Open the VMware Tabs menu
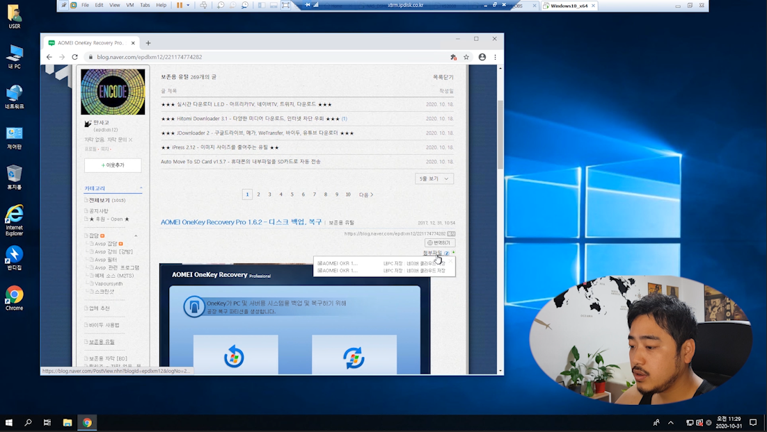Image resolution: width=767 pixels, height=432 pixels. click(145, 5)
